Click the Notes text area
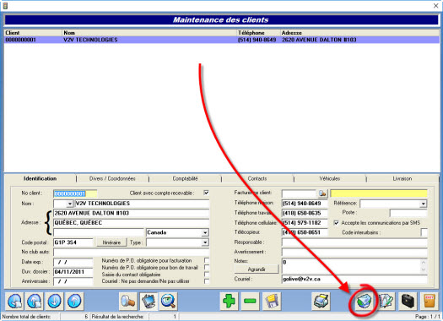The image size is (443, 321). pos(352,266)
